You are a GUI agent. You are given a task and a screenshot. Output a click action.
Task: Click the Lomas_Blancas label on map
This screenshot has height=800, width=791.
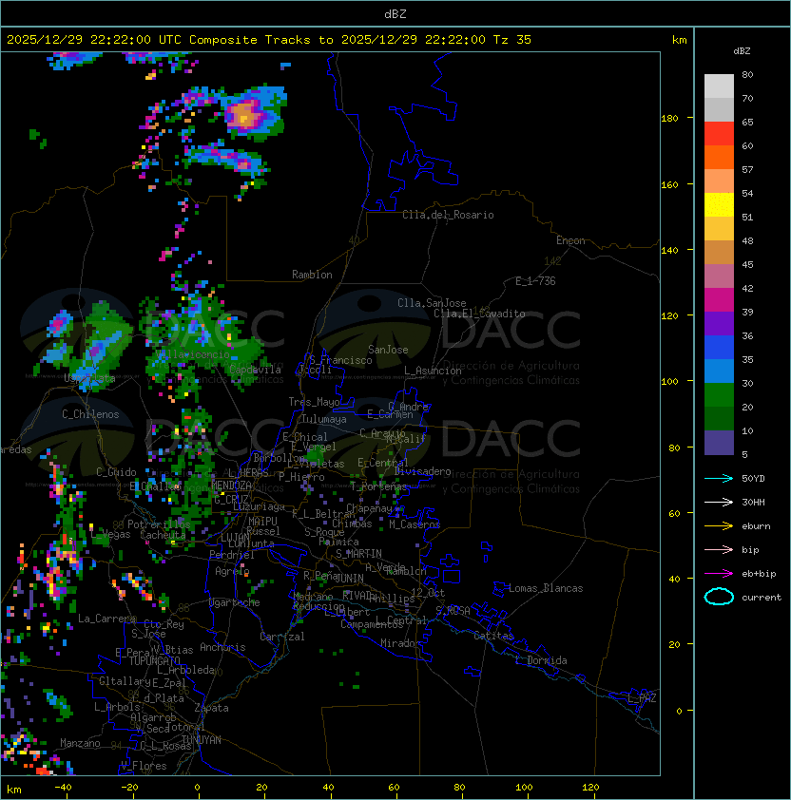click(x=546, y=588)
